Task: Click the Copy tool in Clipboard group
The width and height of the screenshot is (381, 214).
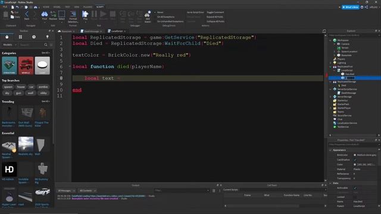Action: click(x=15, y=17)
